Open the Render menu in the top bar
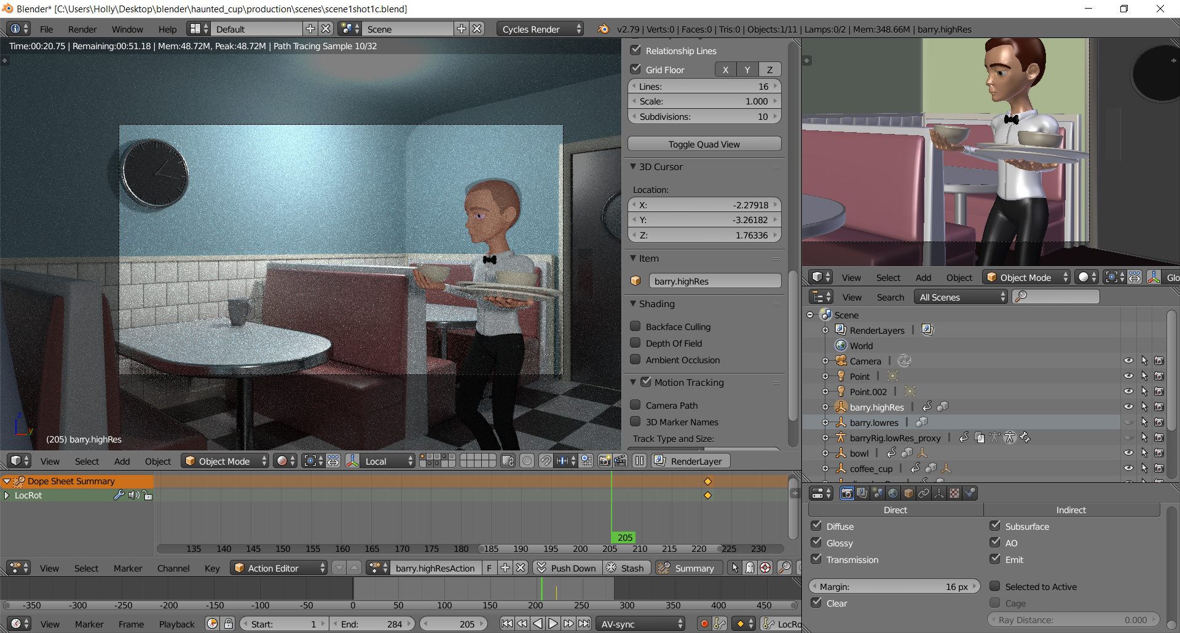 pos(82,28)
